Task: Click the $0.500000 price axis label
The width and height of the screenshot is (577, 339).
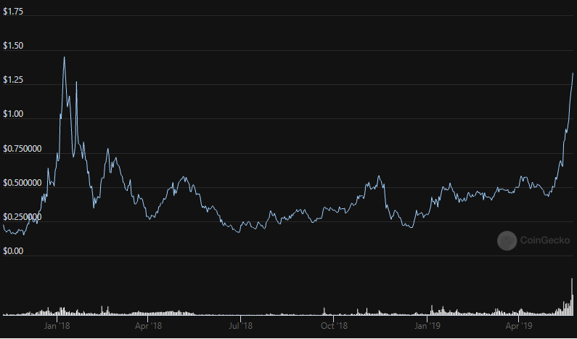Action: [22, 182]
